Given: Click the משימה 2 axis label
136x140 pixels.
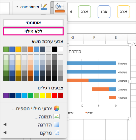Looking at the screenshot, I should (x=123, y=90).
